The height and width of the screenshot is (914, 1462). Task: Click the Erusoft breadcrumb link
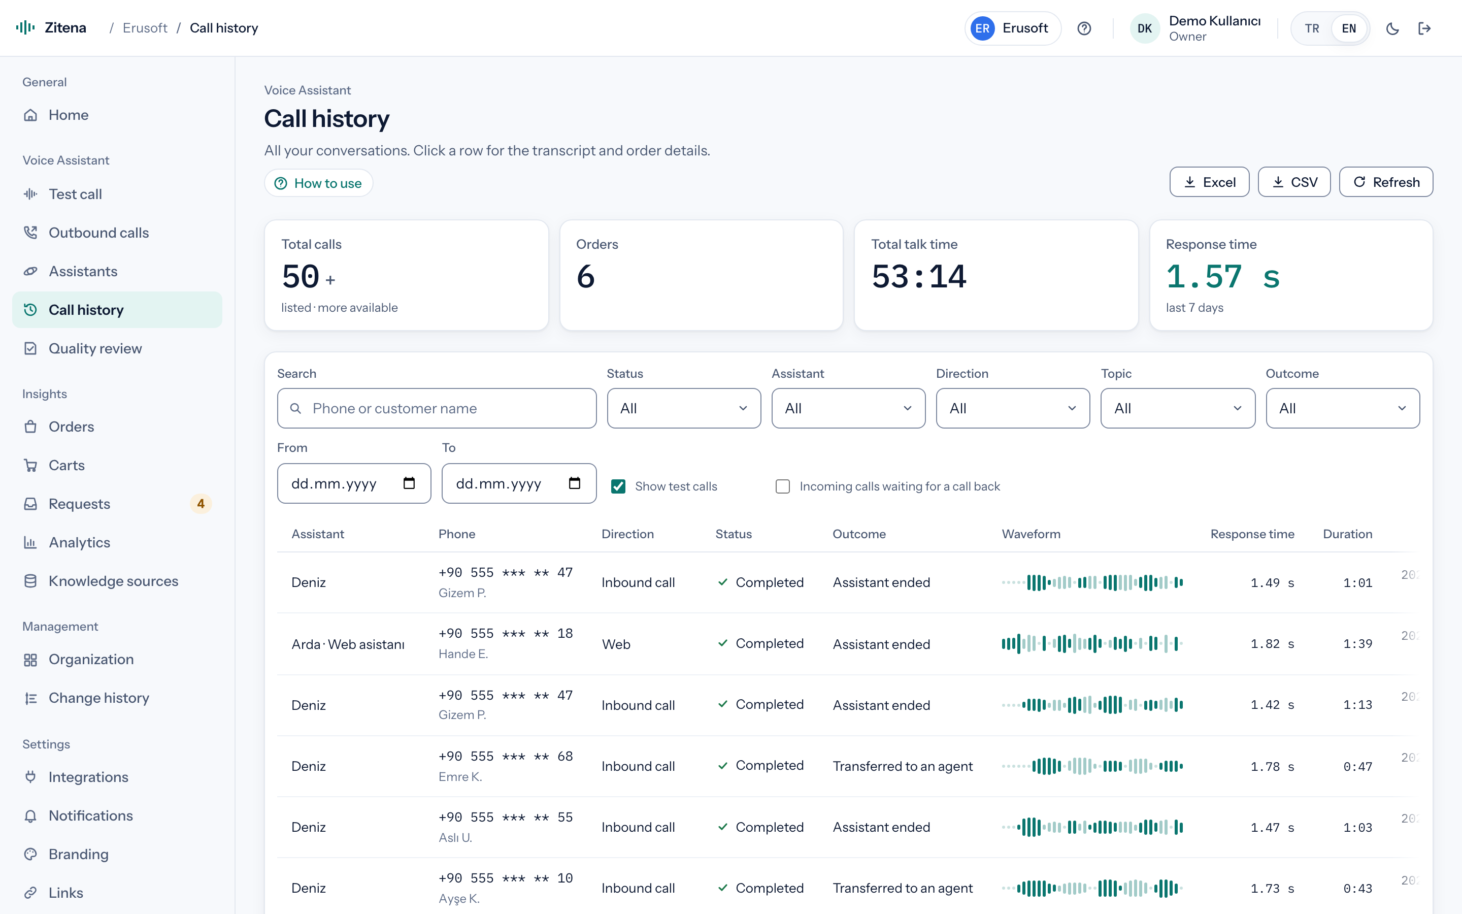click(x=145, y=28)
